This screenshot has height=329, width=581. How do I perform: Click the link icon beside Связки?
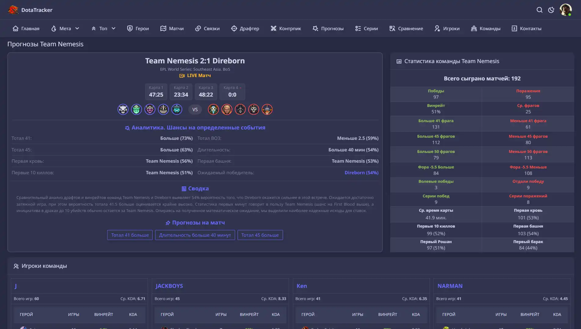(x=198, y=28)
